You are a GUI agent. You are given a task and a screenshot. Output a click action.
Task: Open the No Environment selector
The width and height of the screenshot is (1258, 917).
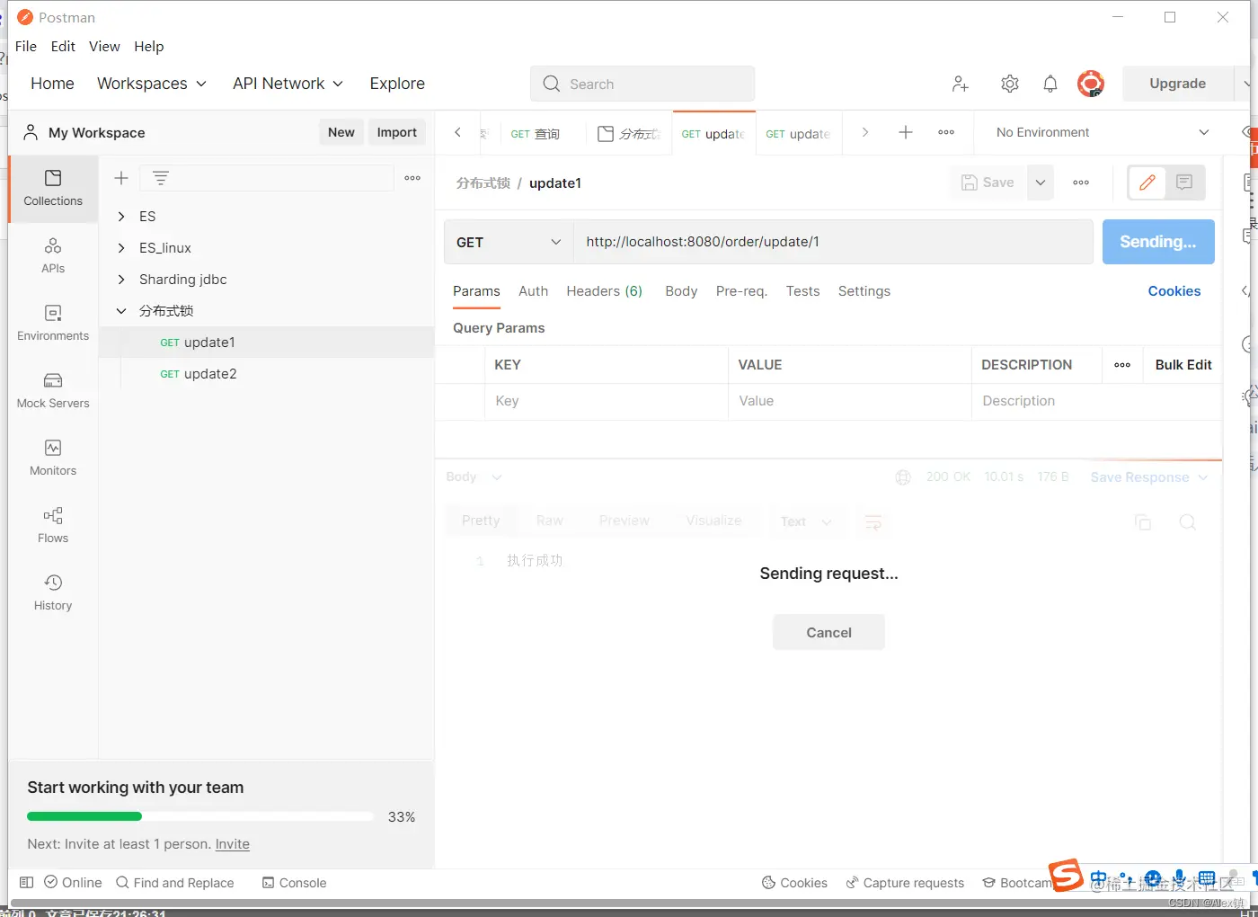(1103, 132)
